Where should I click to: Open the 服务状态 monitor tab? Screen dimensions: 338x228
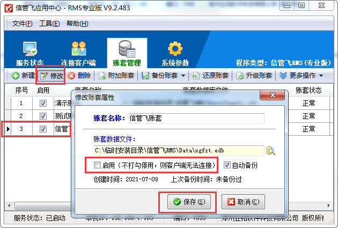[x=30, y=54]
